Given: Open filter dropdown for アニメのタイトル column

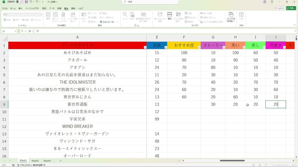Looking at the screenshot, I should [145, 47].
